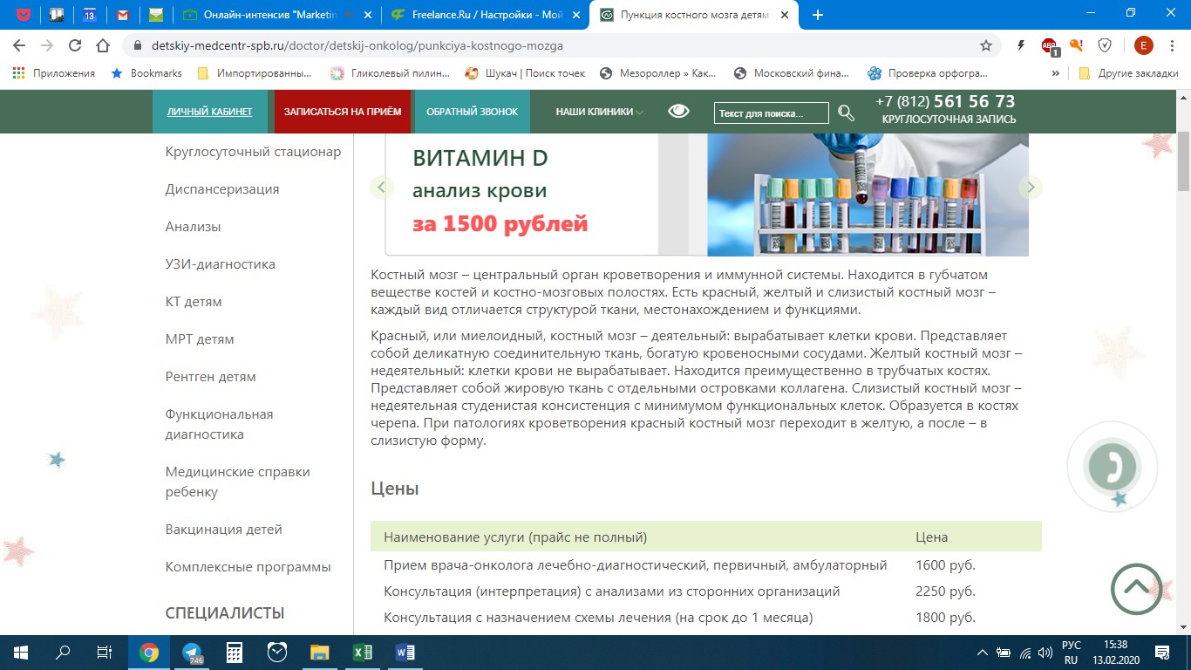Viewport: 1191px width, 670px height.
Task: Open the pinned Google Calendar tab
Action: tap(90, 15)
